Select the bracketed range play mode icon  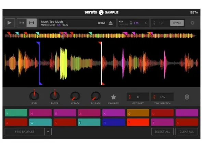[x=31, y=23]
